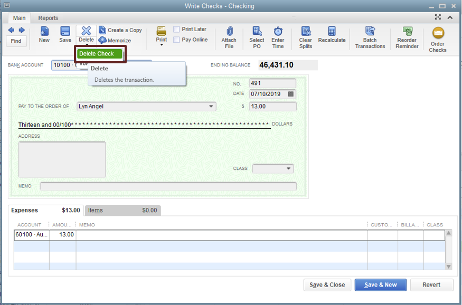Click the CLASS column header in grid
The height and width of the screenshot is (305, 462).
click(x=435, y=225)
